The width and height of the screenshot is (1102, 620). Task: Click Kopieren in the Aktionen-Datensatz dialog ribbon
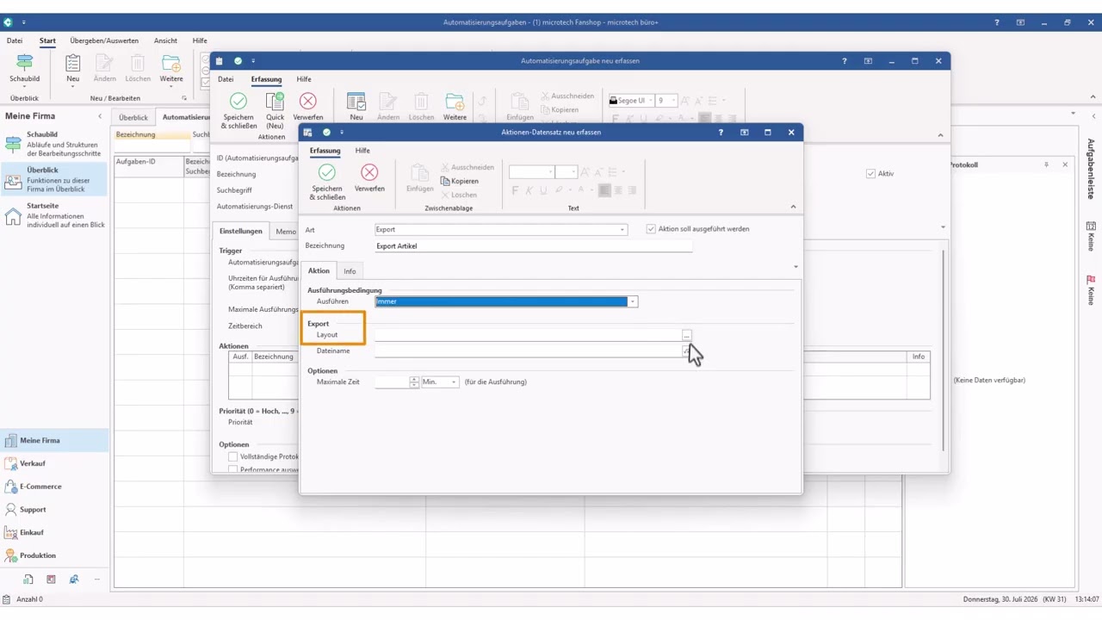[459, 181]
